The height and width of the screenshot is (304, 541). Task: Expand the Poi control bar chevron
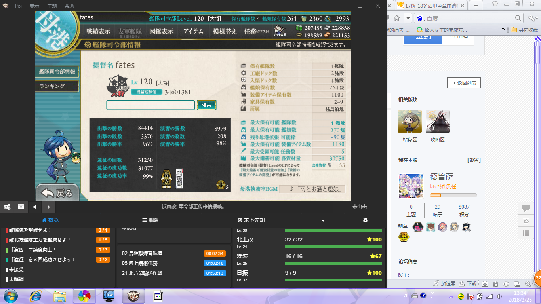[x=49, y=207]
